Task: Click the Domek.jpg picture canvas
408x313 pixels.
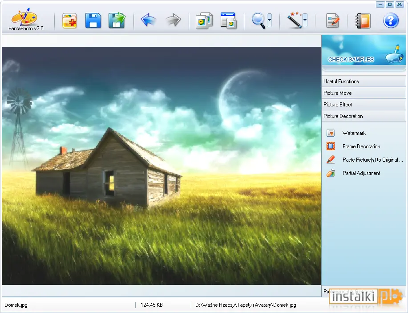Action: pos(162,166)
